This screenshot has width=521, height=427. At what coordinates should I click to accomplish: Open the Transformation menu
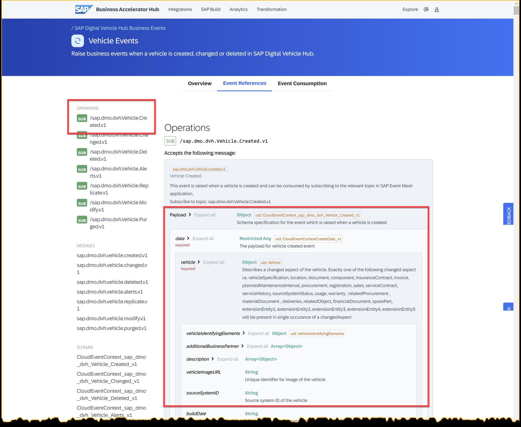272,9
